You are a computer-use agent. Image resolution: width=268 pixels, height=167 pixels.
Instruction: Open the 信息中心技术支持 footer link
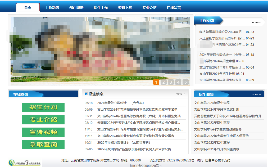tap(218, 160)
